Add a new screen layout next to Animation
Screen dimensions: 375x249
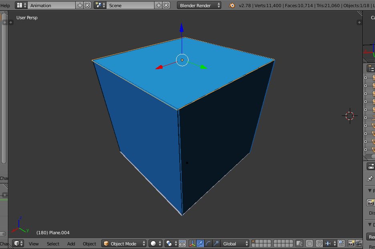coord(80,5)
